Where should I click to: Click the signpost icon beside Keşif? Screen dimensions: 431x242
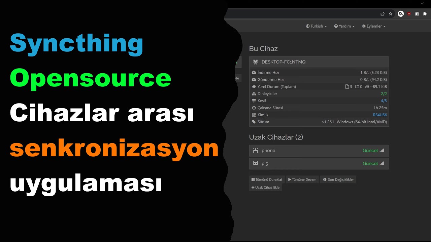(x=254, y=101)
